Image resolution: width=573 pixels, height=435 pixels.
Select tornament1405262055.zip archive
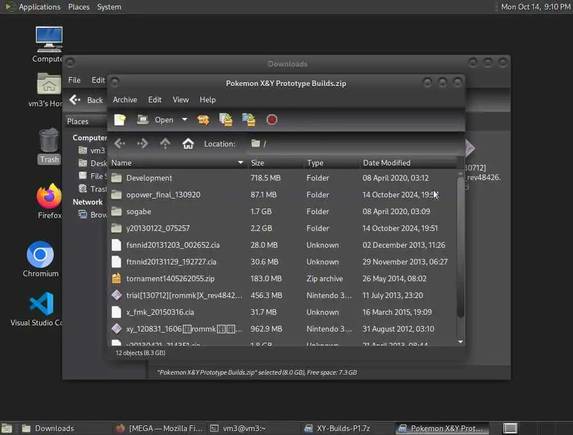point(283,278)
